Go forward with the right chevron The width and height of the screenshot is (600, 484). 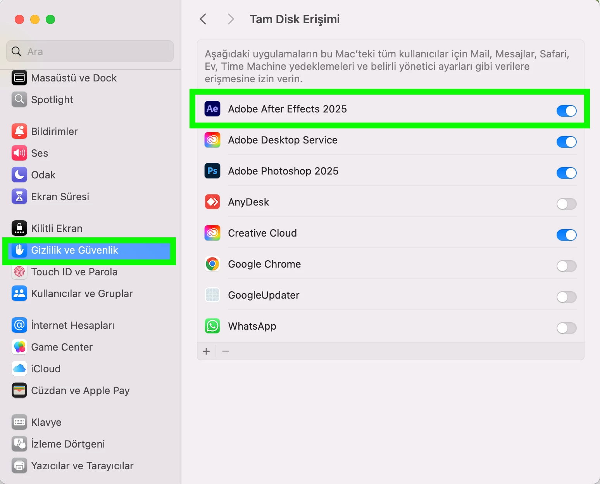point(231,19)
